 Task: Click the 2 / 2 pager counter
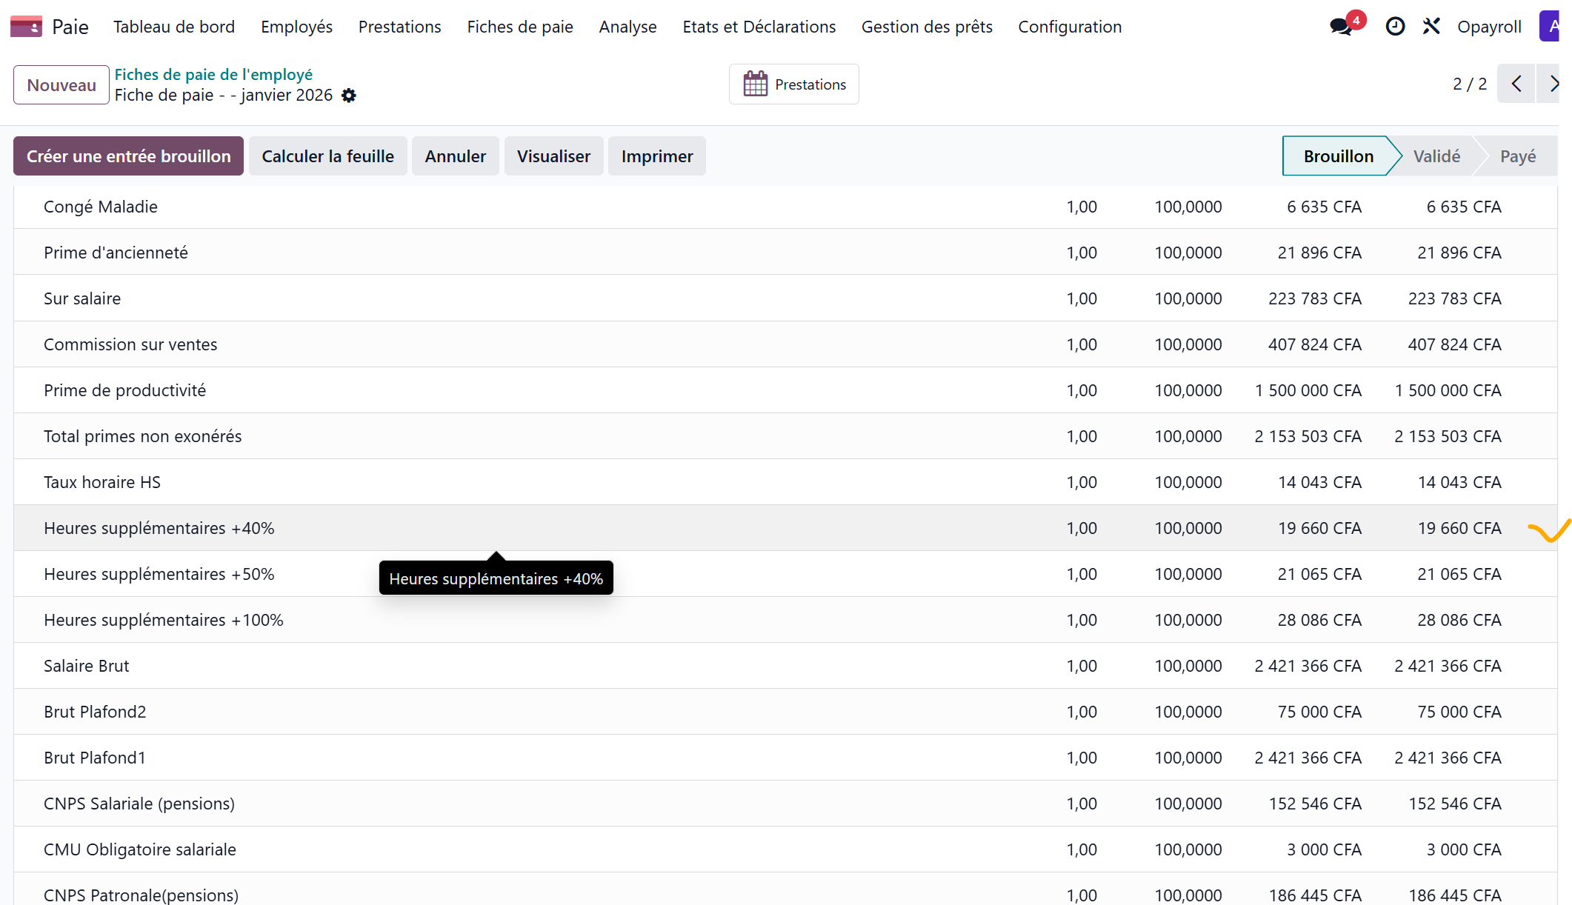click(1470, 84)
